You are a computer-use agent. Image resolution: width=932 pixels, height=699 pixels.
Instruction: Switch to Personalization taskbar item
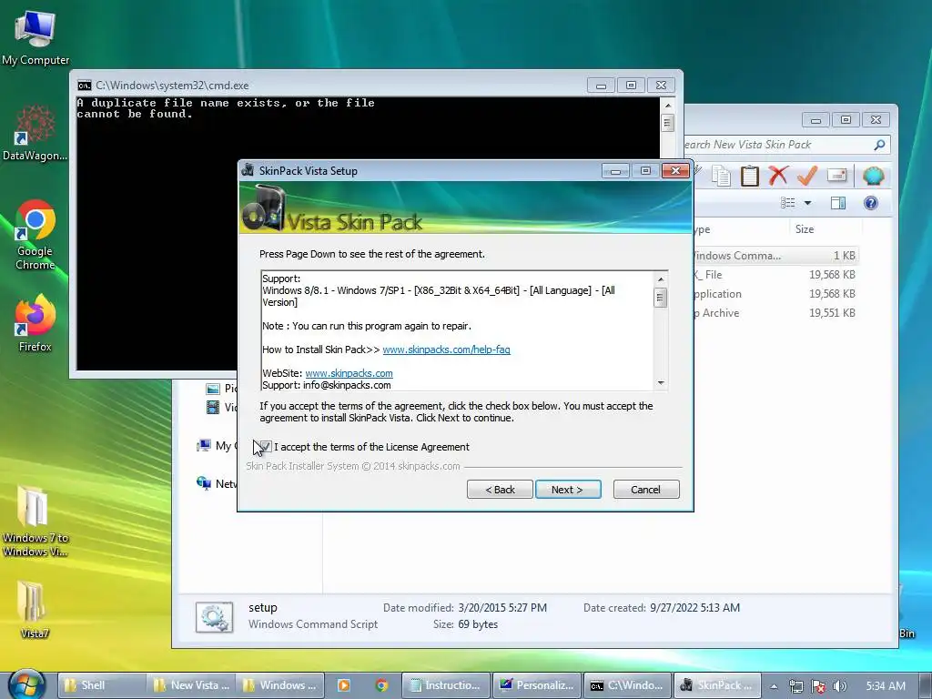click(537, 685)
